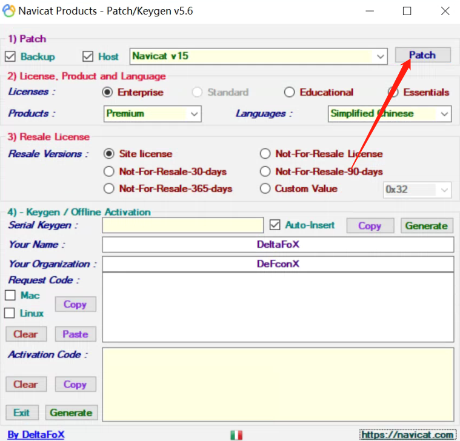Click the Your Name field with DeltaFoX
The height and width of the screenshot is (441, 460).
click(278, 245)
